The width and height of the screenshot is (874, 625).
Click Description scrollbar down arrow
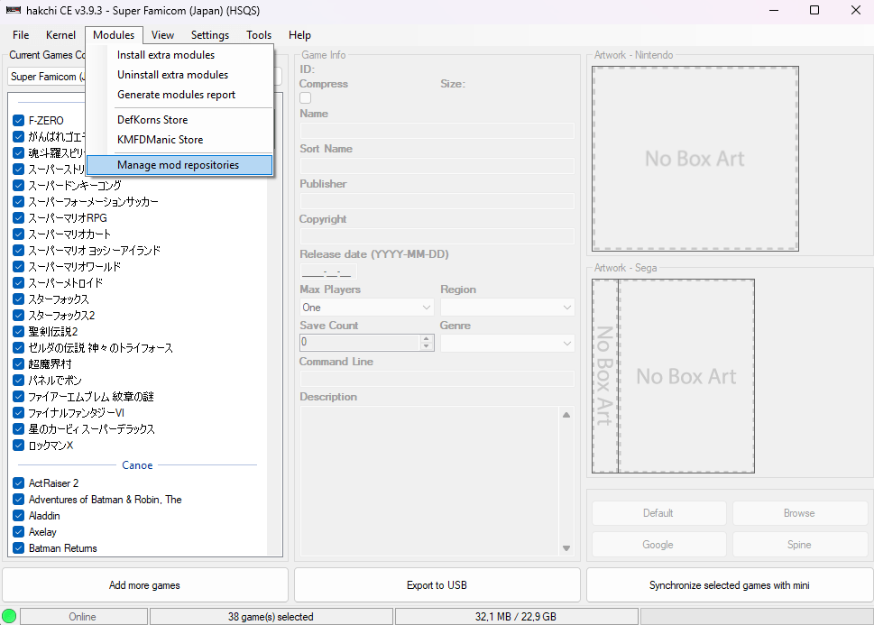pos(566,548)
